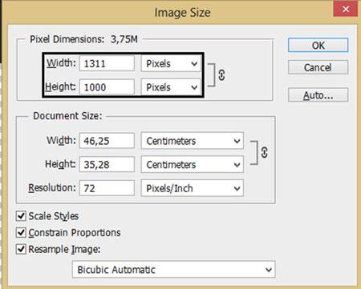This screenshot has width=361, height=289.
Task: Open the pixel Width units dropdown
Action: pos(171,63)
